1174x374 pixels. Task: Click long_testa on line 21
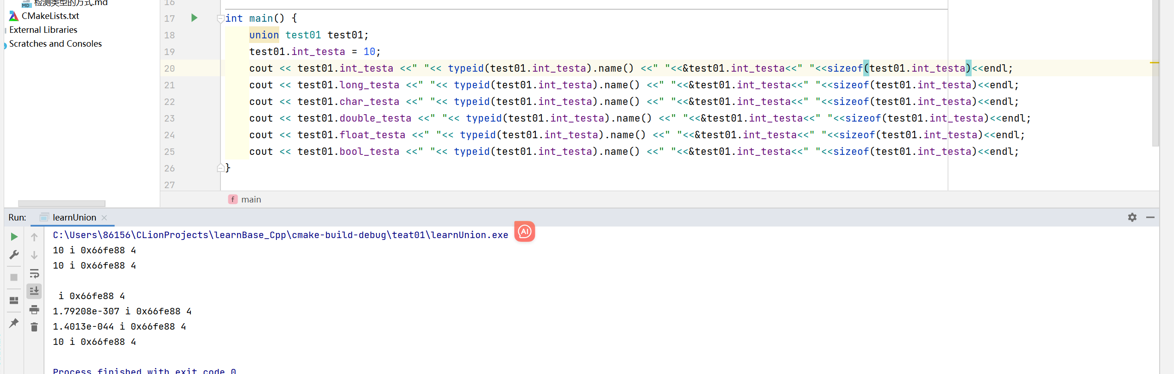(x=369, y=85)
